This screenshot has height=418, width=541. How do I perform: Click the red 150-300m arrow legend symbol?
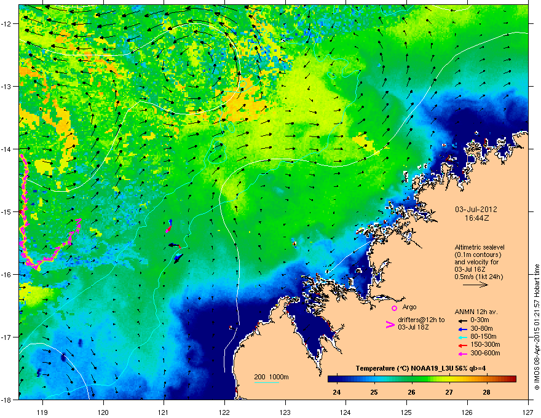coord(463,345)
